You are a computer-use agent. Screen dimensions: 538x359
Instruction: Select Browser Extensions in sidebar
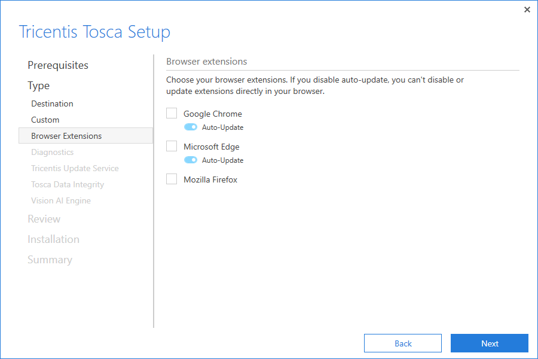point(66,136)
